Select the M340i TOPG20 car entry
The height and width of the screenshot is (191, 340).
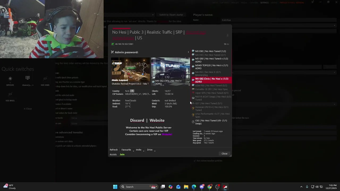pos(211,67)
